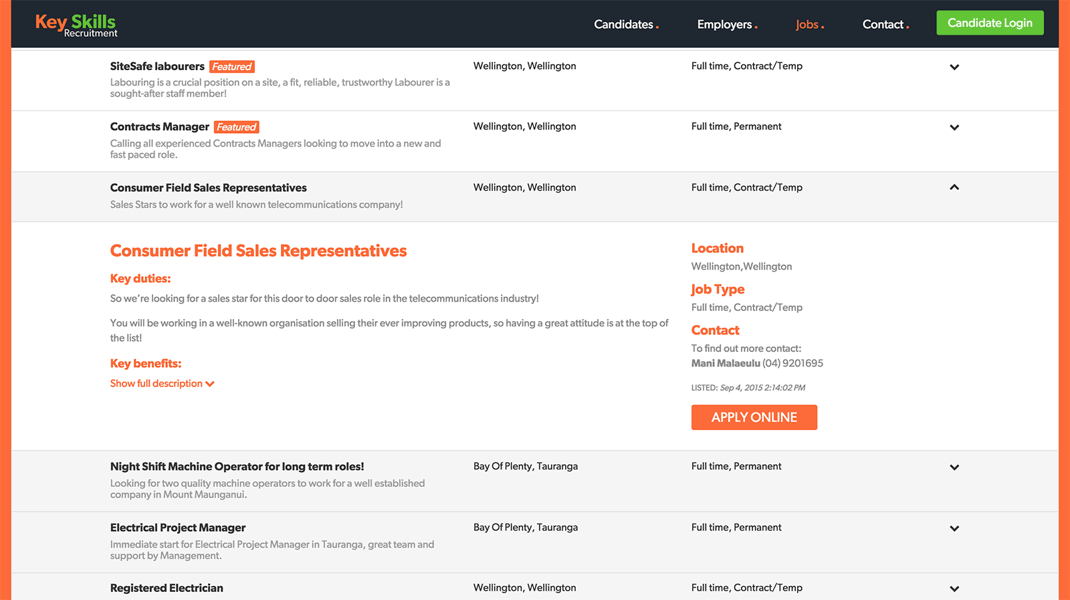Image resolution: width=1070 pixels, height=600 pixels.
Task: Click the orange Consumer Field Sales Representatives heading
Action: (258, 251)
